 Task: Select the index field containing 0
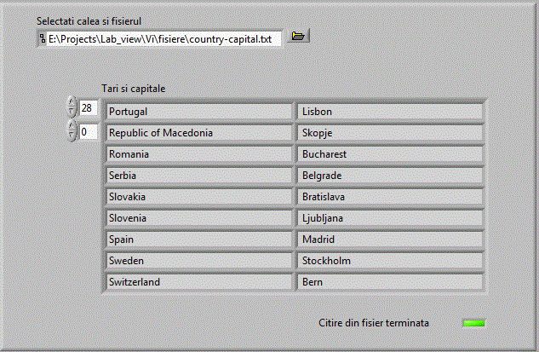pyautogui.click(x=89, y=132)
